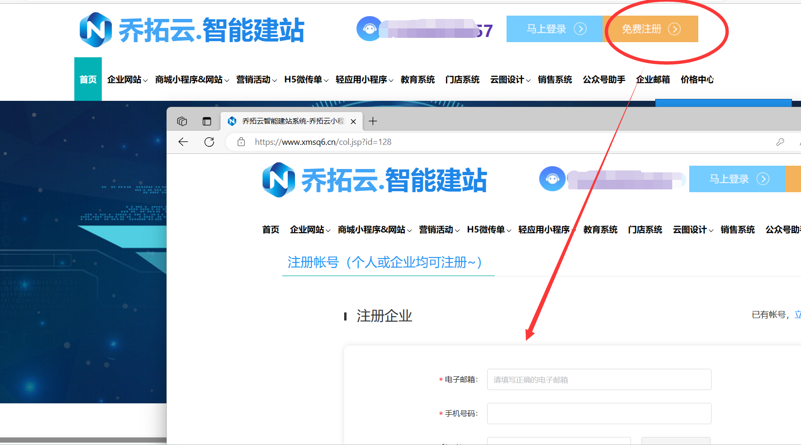Click the customer service avatar icon on the top page

click(x=369, y=29)
